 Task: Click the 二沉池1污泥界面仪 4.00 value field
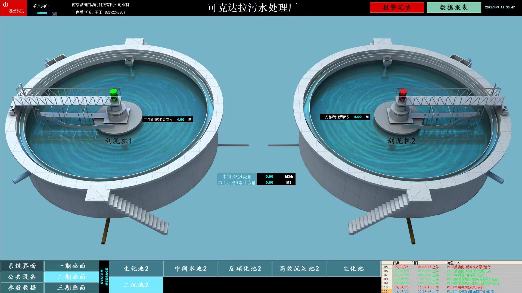pyautogui.click(x=180, y=120)
